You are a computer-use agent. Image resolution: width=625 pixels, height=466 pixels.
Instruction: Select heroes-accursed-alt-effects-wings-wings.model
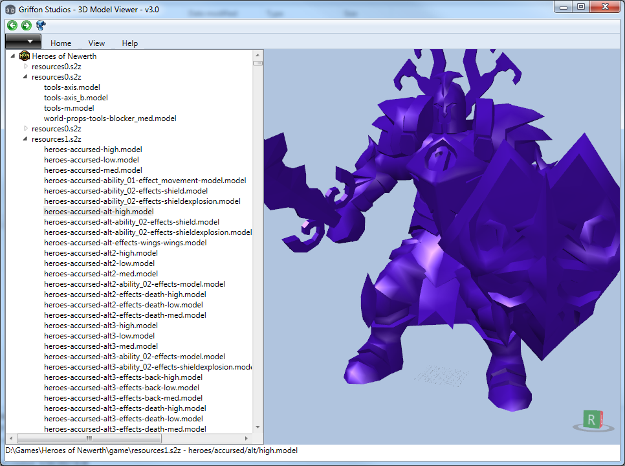pyautogui.click(x=125, y=243)
